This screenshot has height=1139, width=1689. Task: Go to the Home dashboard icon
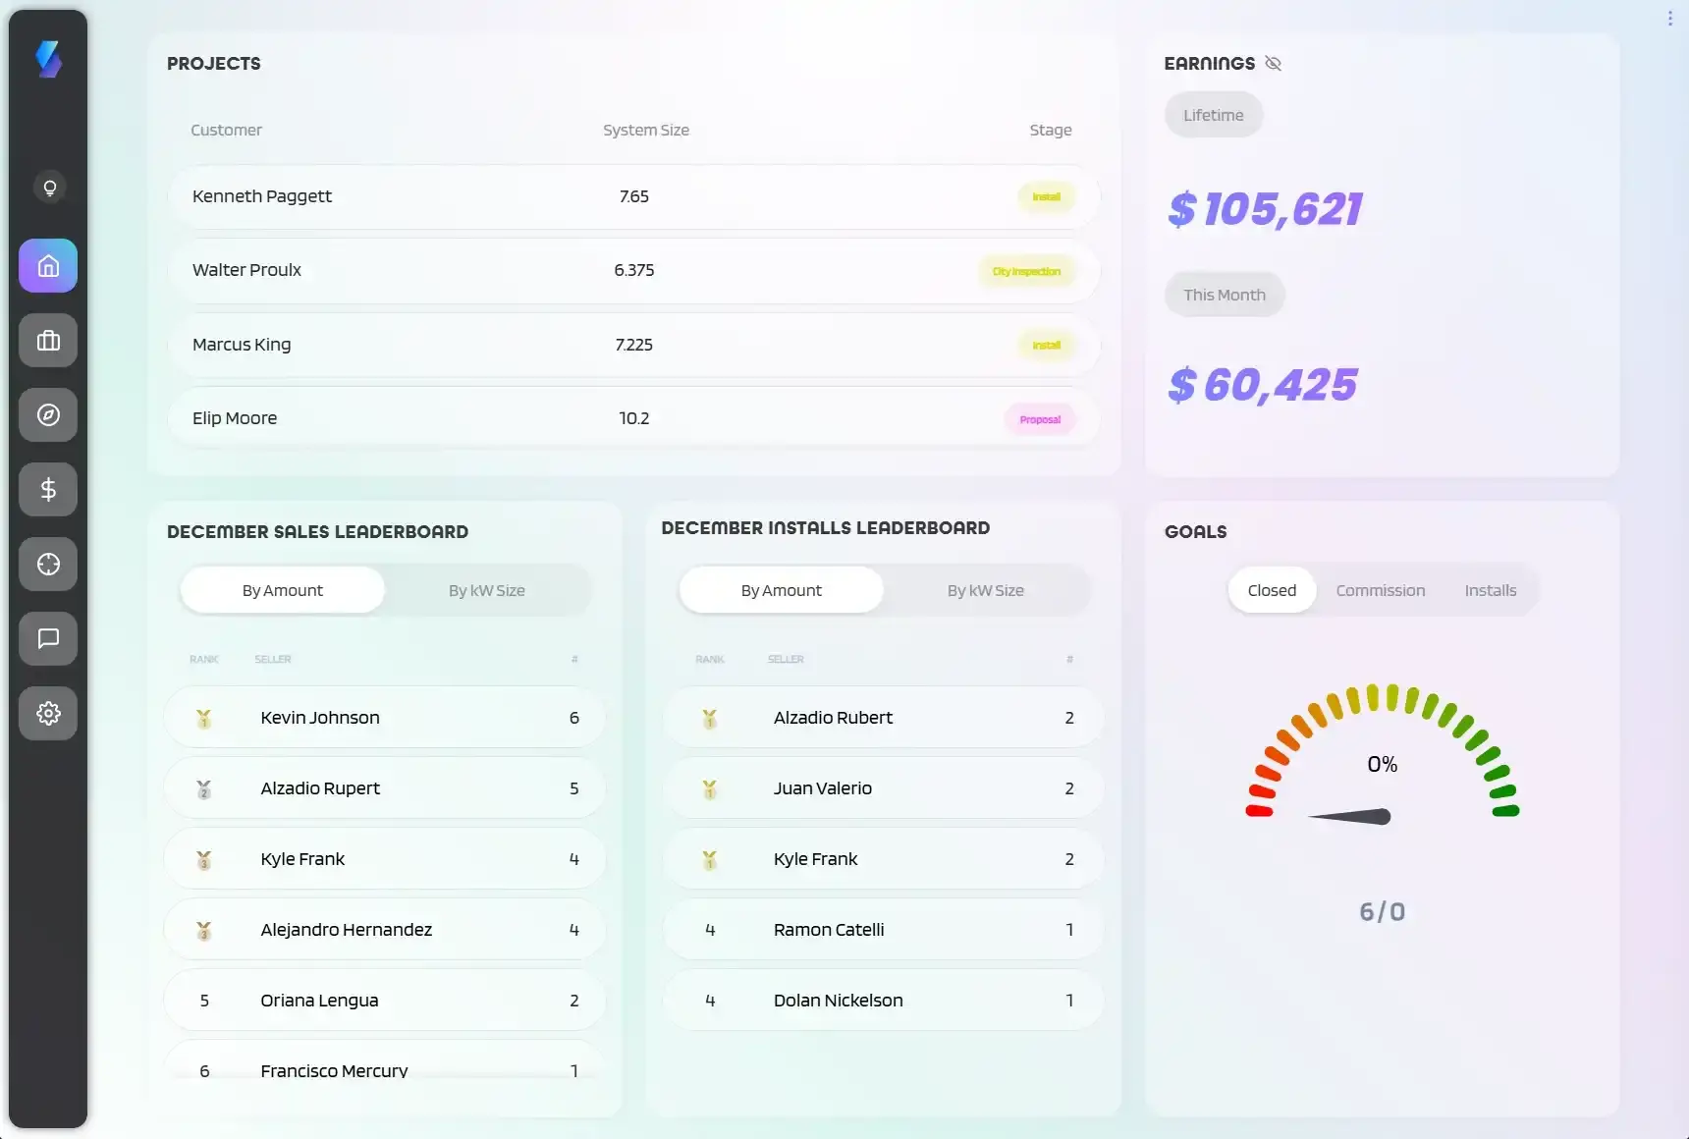click(48, 266)
